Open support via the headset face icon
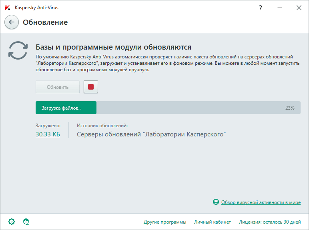Screen dimensions: 309x230 point(26,222)
